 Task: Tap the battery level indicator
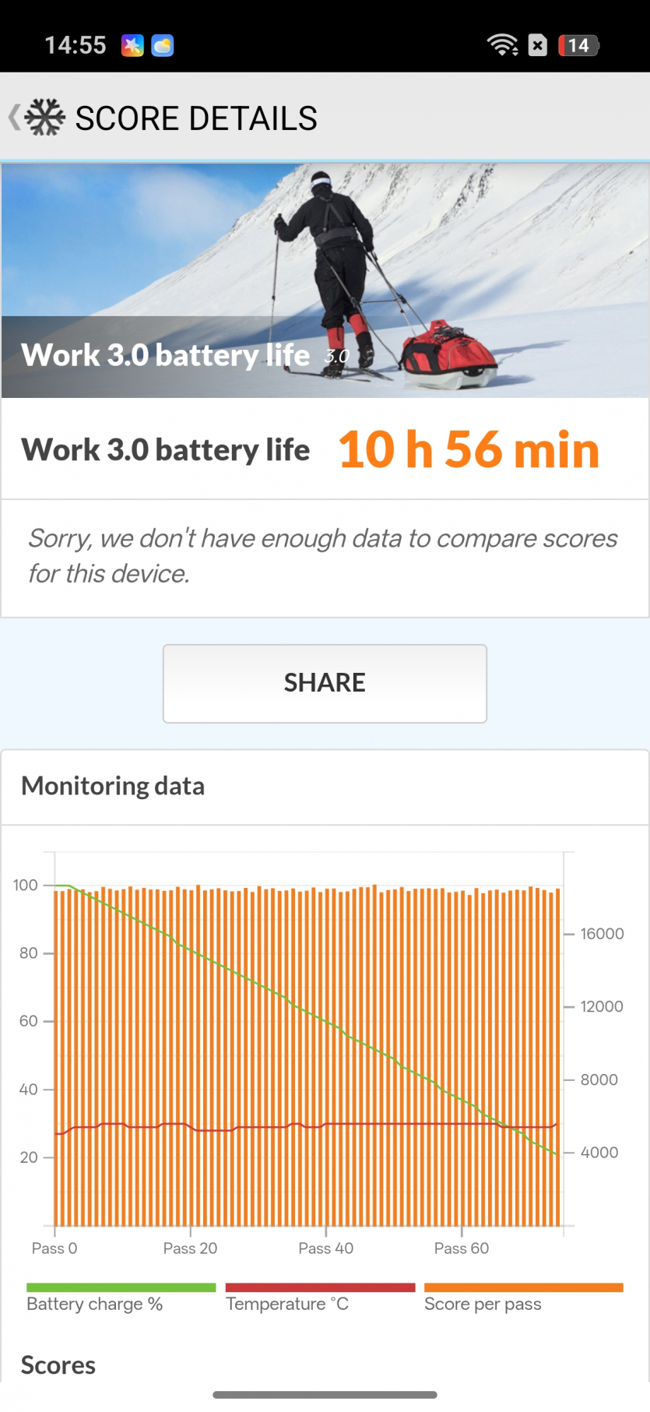[578, 45]
